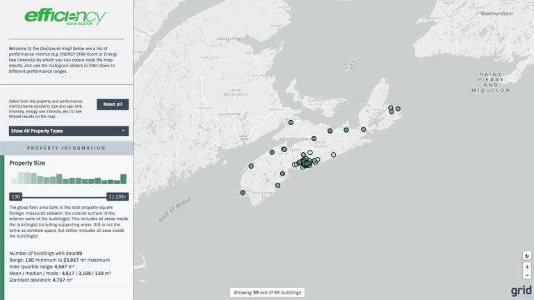Select the building marker near Amherst
Screen dimensions: 534x300
291,122
